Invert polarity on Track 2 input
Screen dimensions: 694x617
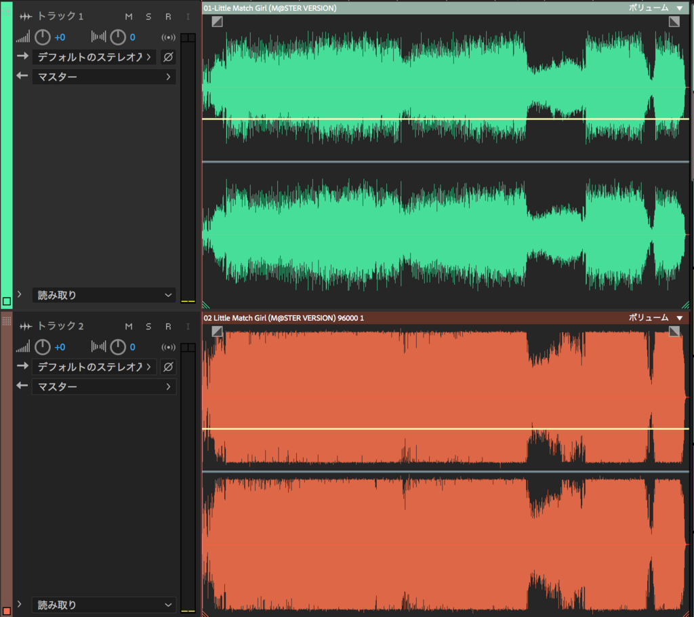(x=168, y=367)
